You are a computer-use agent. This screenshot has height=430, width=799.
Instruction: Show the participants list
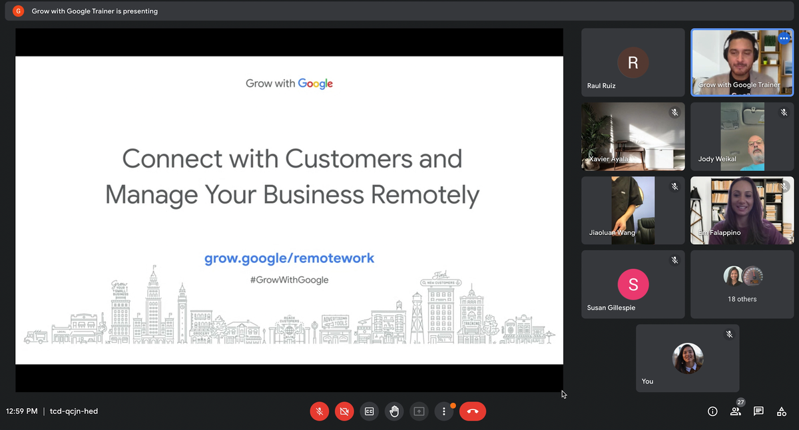coord(735,411)
